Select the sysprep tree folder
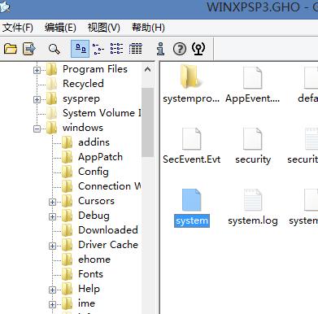Screen dimensions: 318x314 [x=81, y=98]
